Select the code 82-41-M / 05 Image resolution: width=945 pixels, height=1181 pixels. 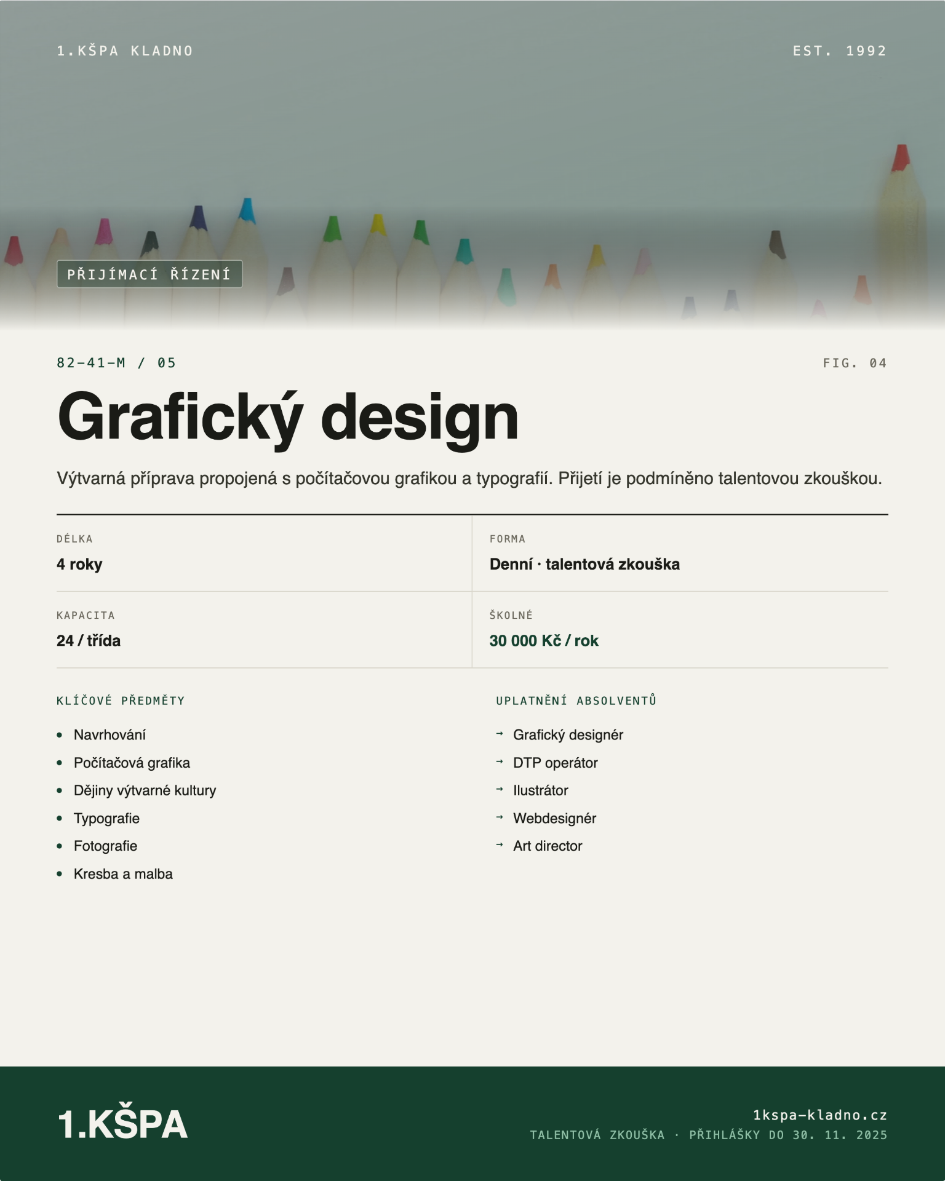coord(116,363)
